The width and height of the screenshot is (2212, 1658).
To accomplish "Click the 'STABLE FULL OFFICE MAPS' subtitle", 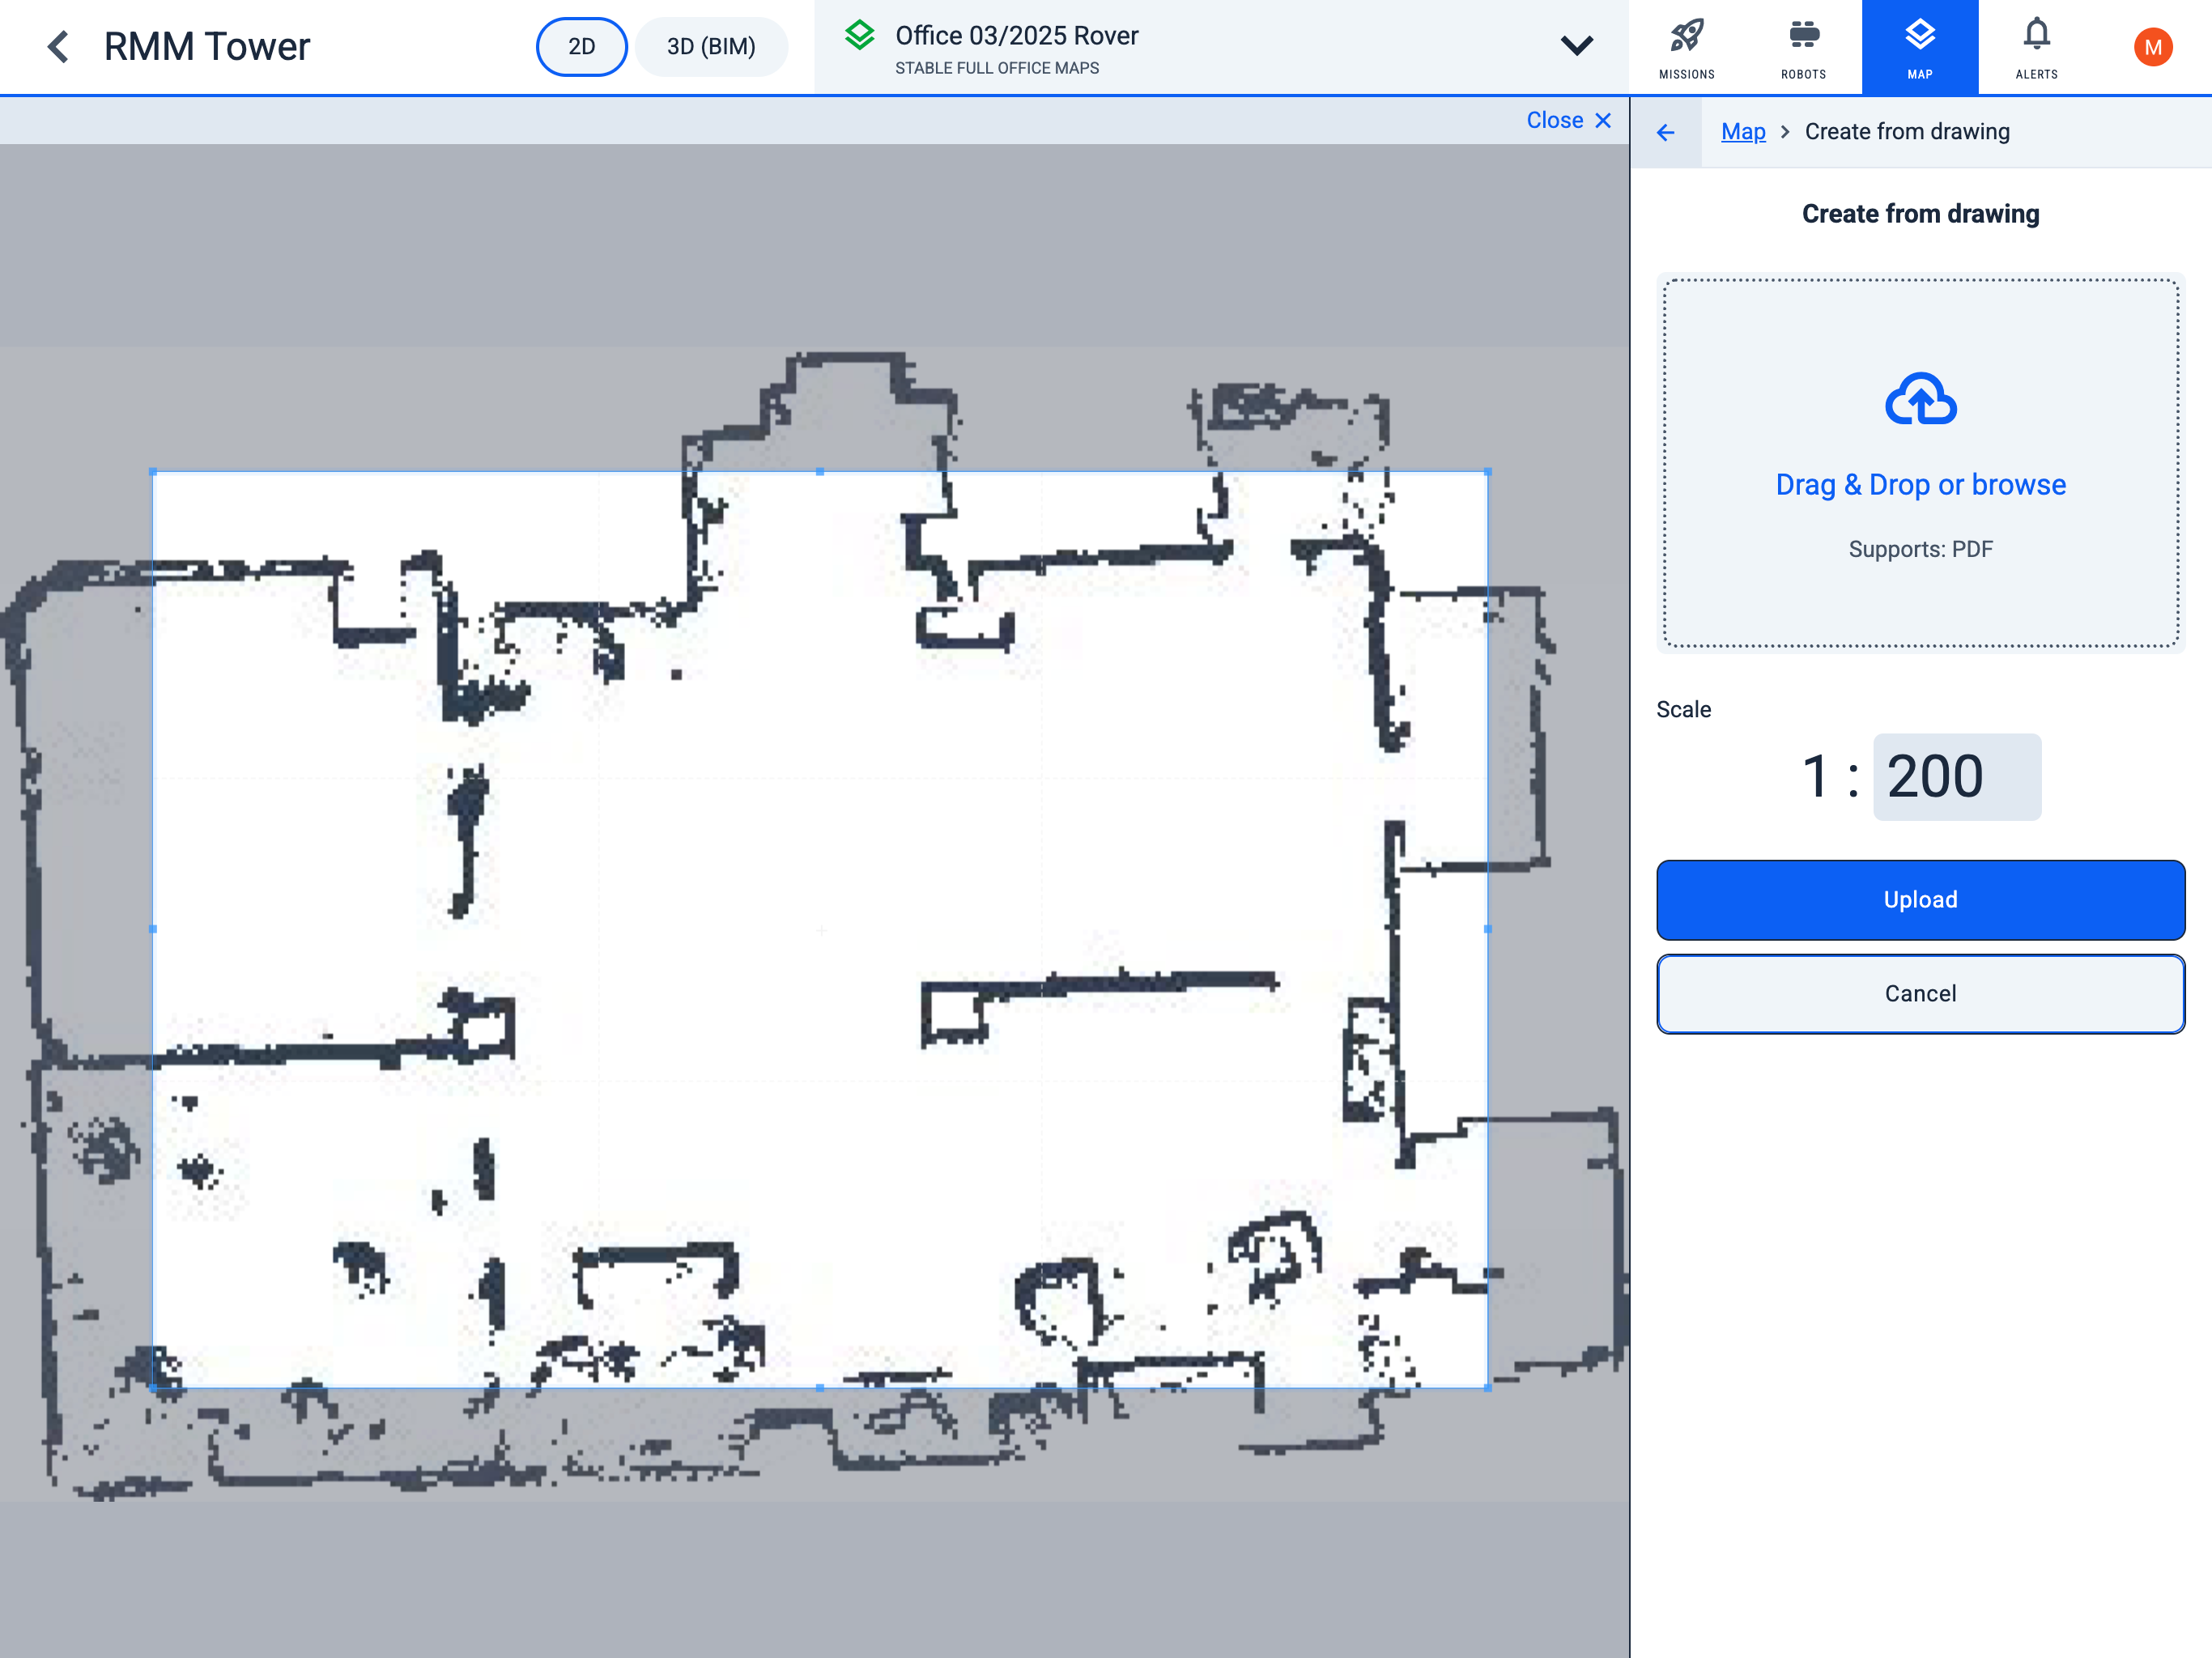I will (997, 68).
